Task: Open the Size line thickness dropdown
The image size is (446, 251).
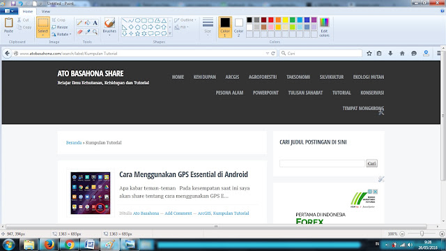Action: click(x=208, y=27)
